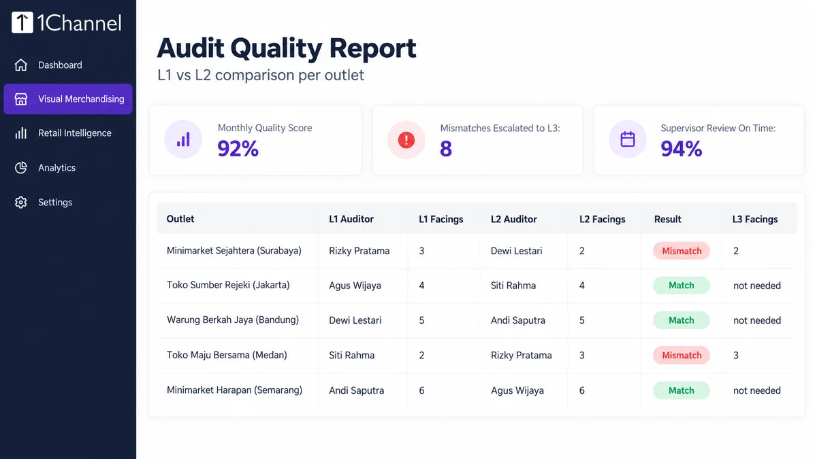Image resolution: width=817 pixels, height=459 pixels.
Task: Click L1 auditor Andi Saputra in Semarang row
Action: point(357,390)
